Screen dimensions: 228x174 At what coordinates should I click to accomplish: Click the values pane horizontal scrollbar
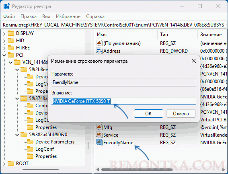(x=137, y=170)
